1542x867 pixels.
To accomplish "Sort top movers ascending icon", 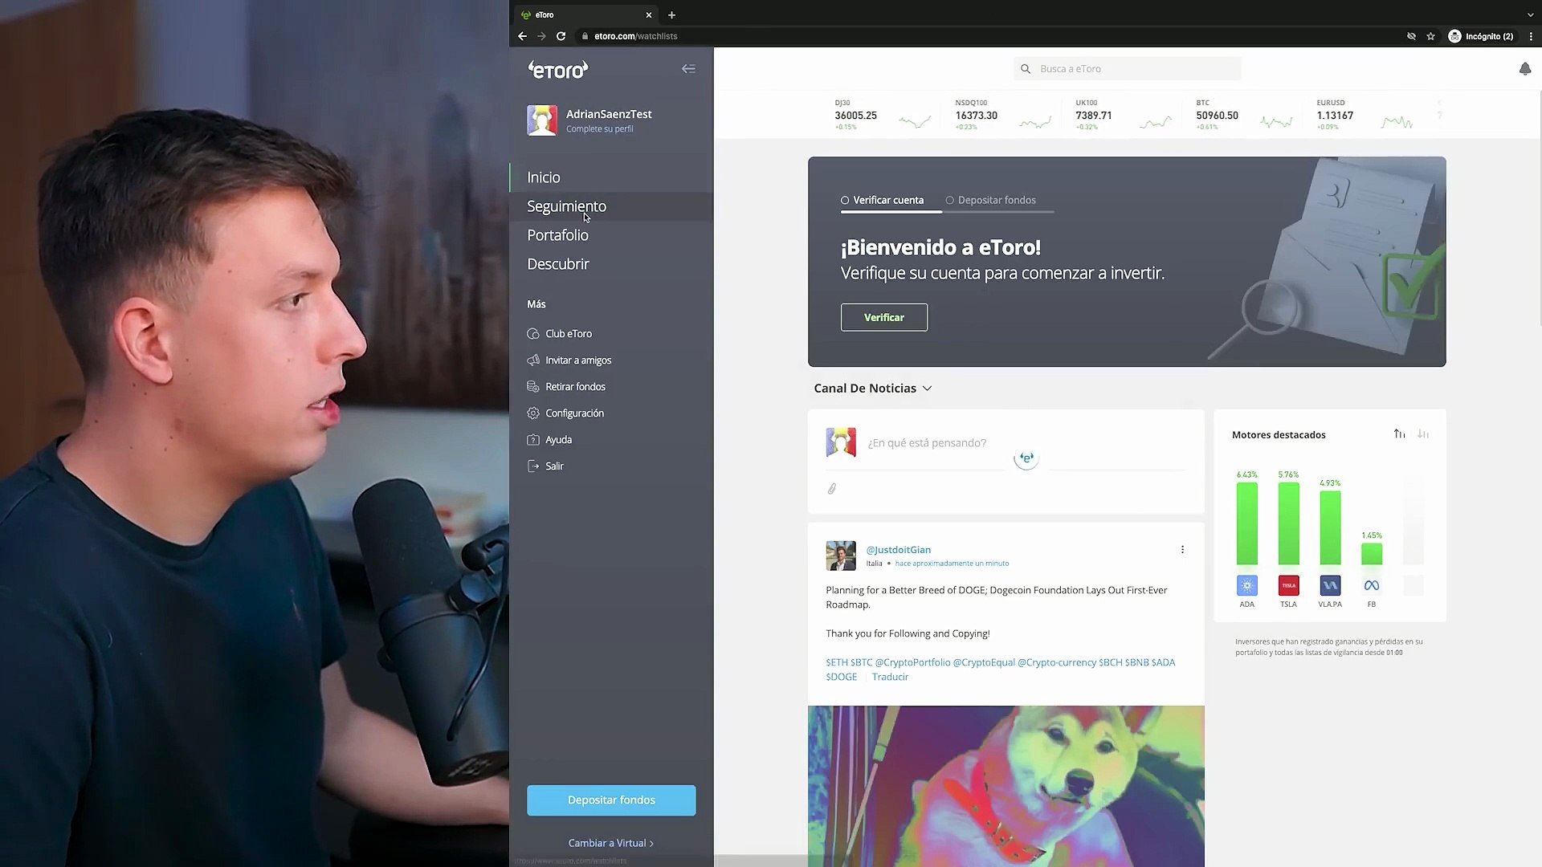I will pos(1399,434).
